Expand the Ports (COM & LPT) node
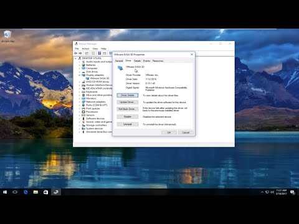The image size is (299, 224). tap(79, 105)
